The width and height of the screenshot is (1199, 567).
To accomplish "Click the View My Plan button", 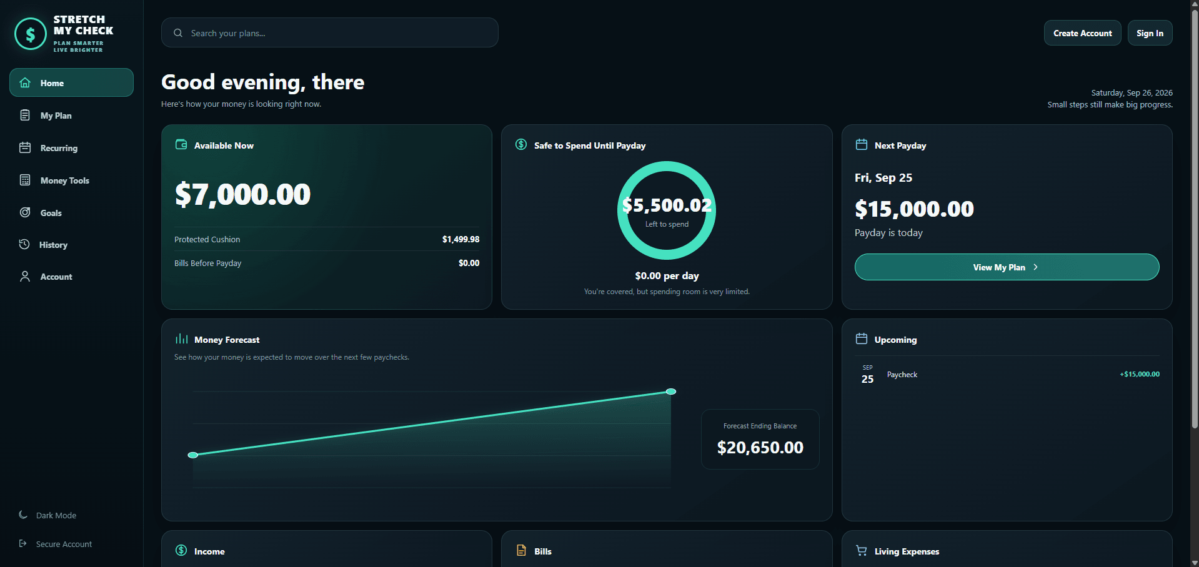I will click(1007, 267).
